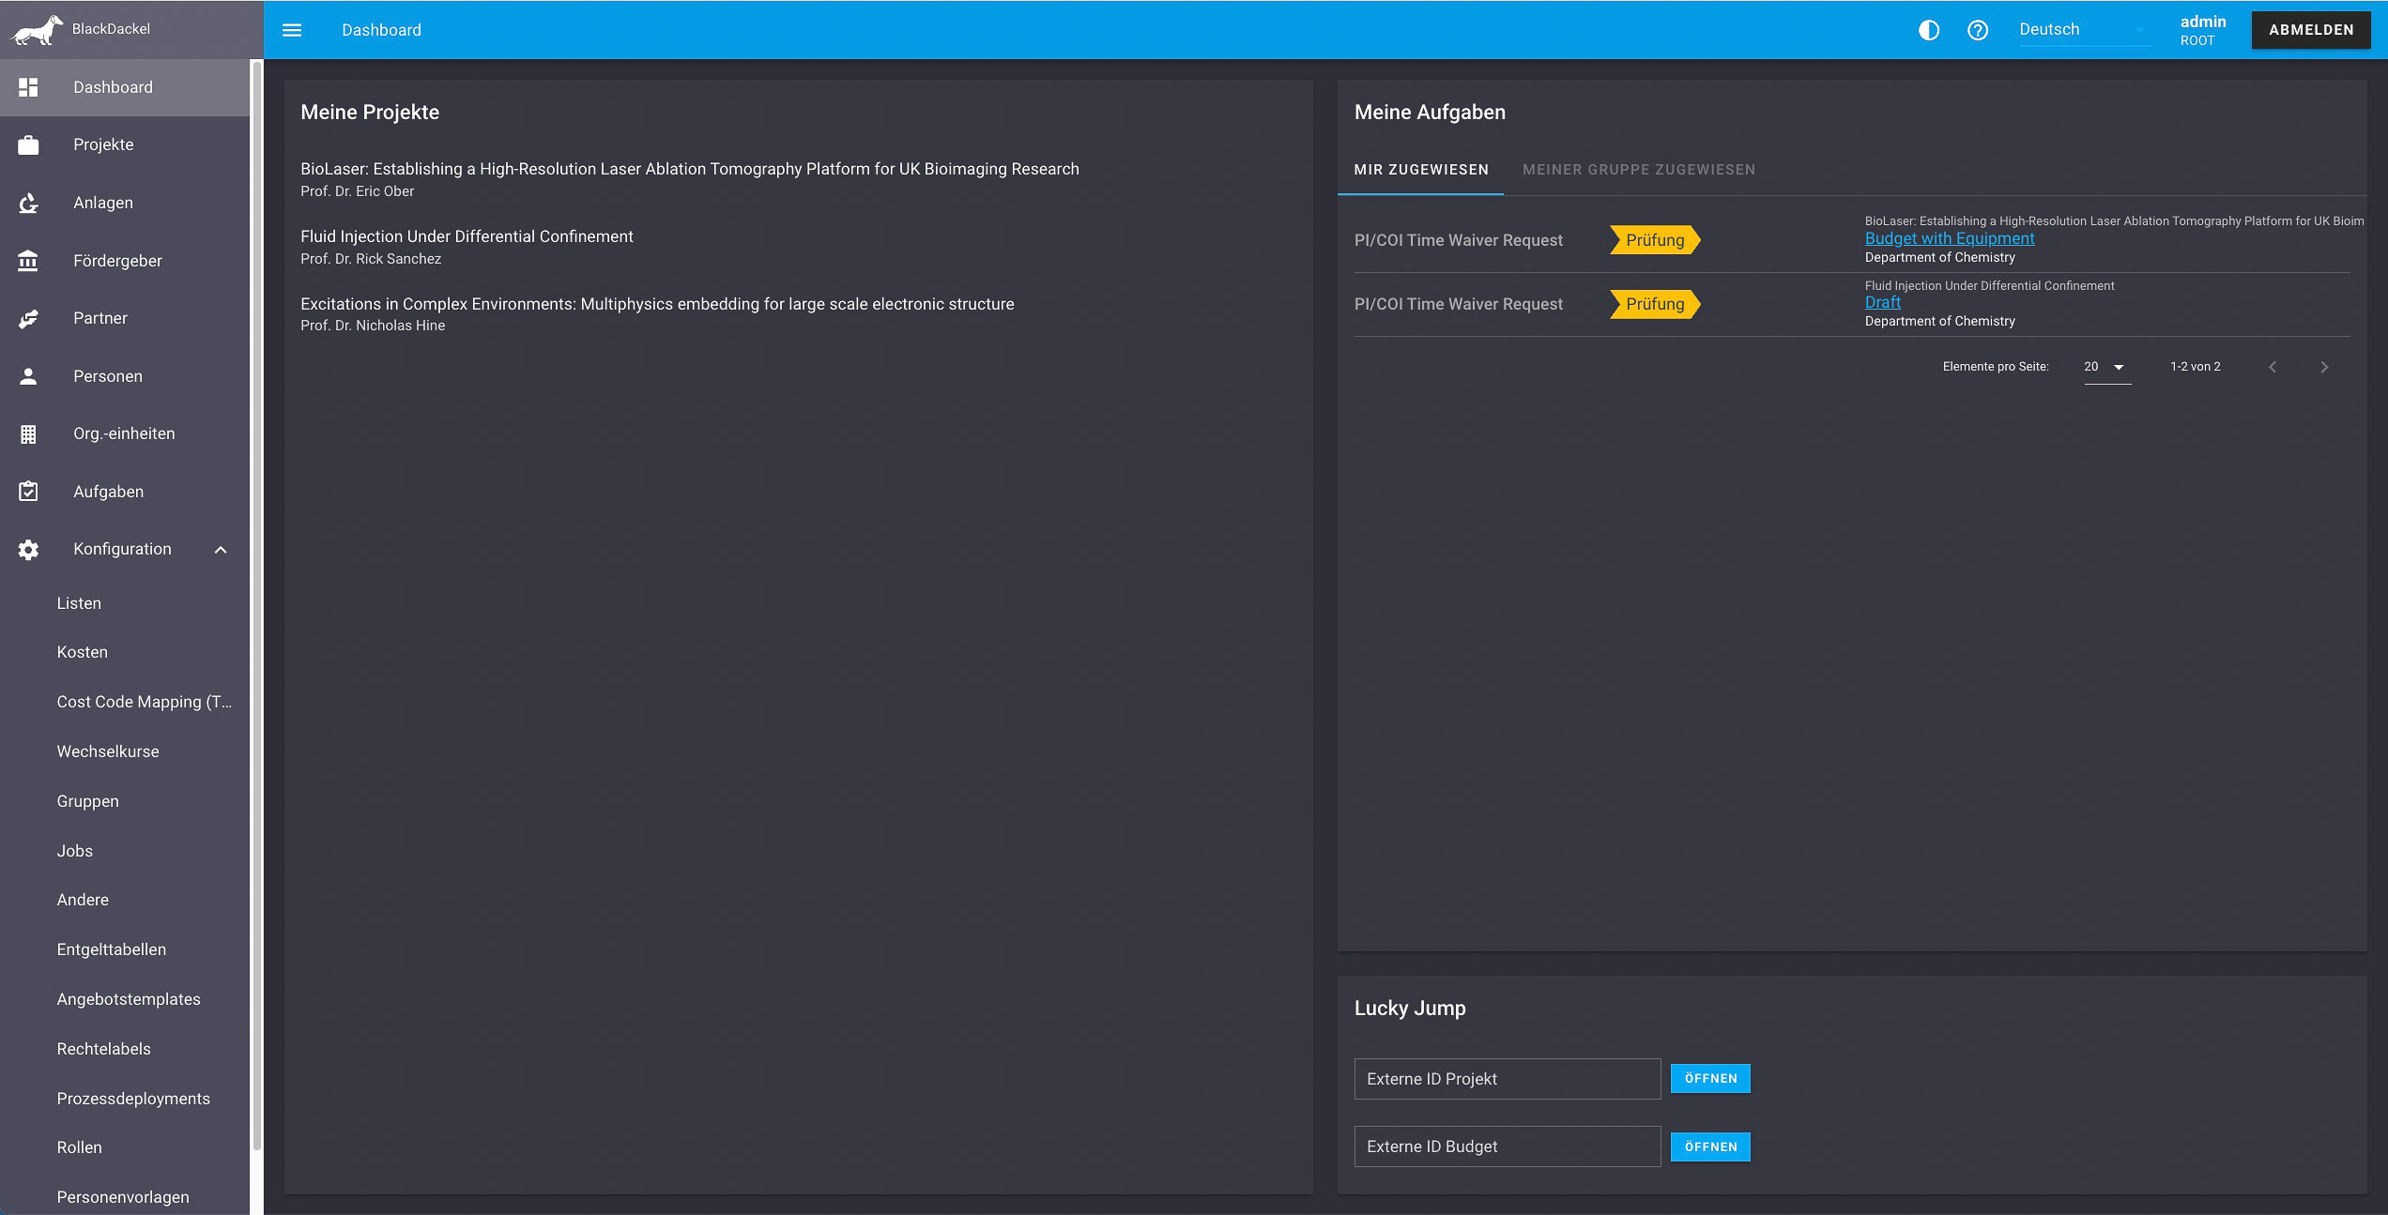2388x1215 pixels.
Task: Click the Dashboard grid icon in sidebar
Action: (28, 87)
